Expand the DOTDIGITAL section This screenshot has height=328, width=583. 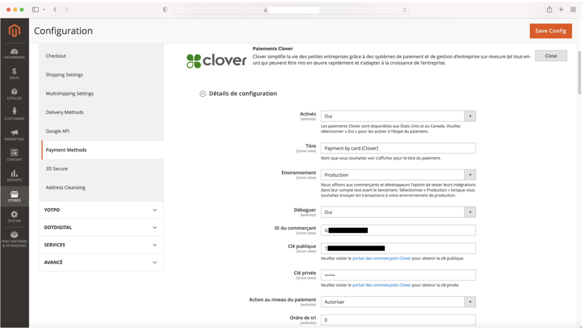pyautogui.click(x=101, y=227)
